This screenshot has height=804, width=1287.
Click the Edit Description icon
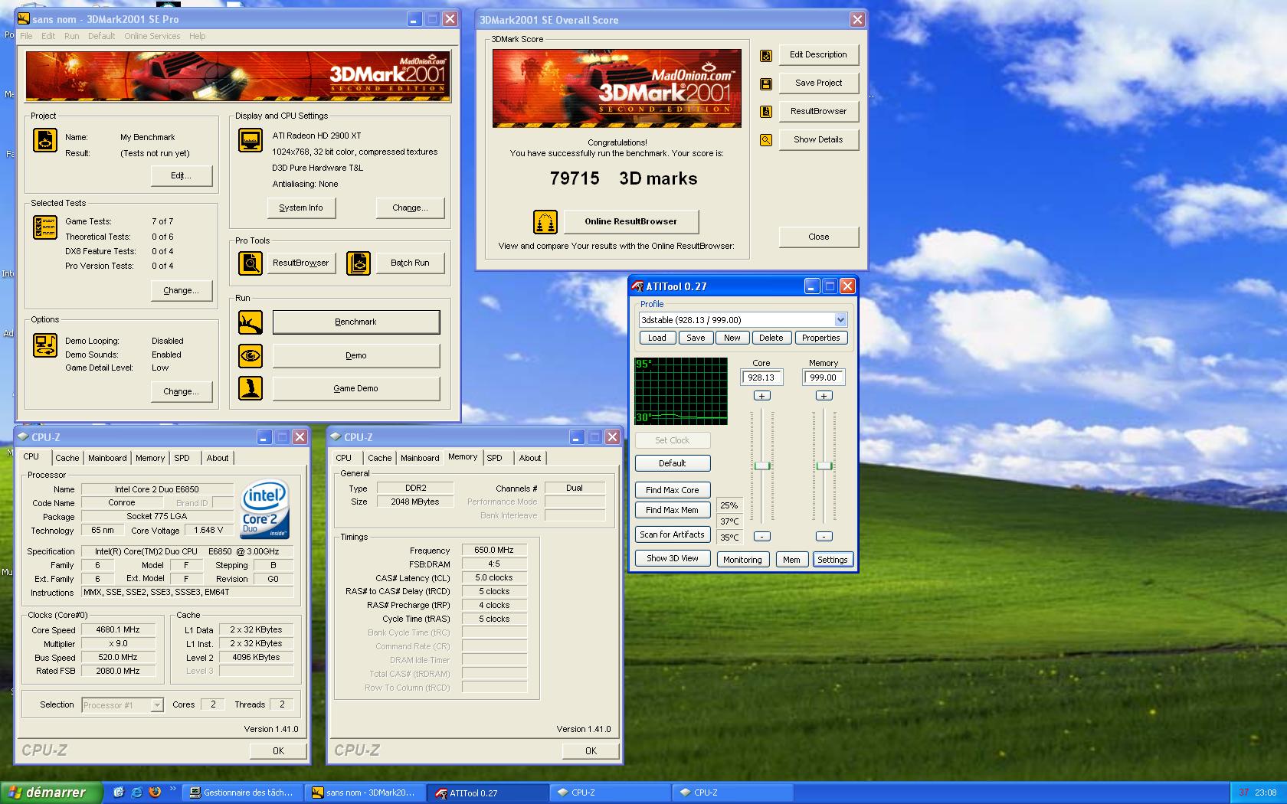pyautogui.click(x=766, y=55)
